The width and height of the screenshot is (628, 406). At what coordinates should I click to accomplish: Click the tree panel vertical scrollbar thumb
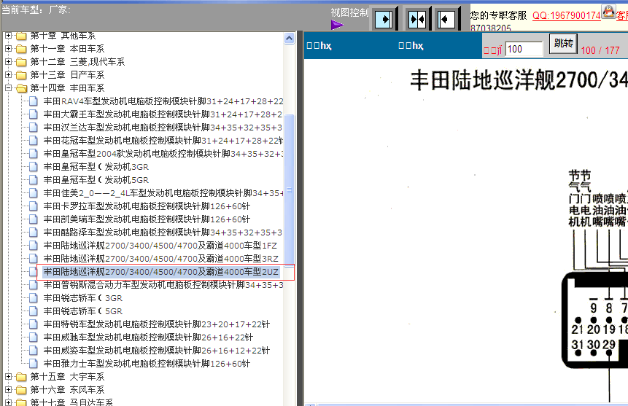coord(289,190)
